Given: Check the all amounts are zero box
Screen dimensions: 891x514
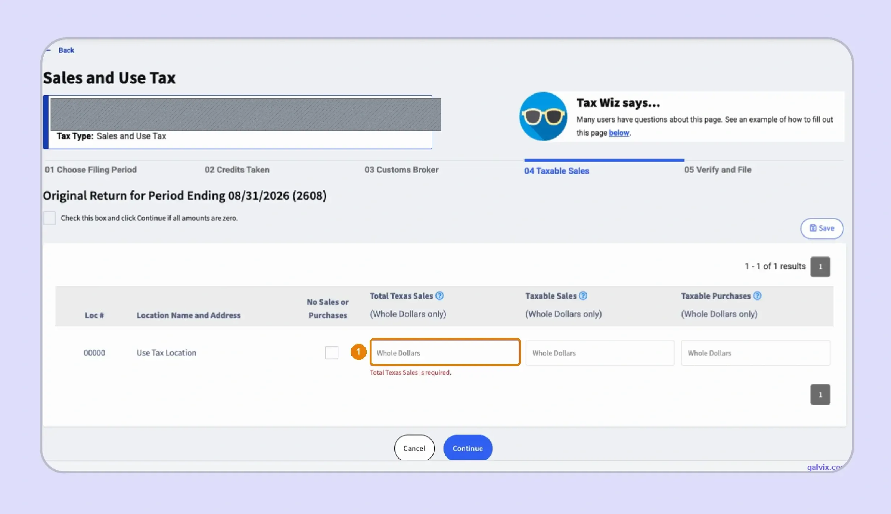Looking at the screenshot, I should pos(49,218).
